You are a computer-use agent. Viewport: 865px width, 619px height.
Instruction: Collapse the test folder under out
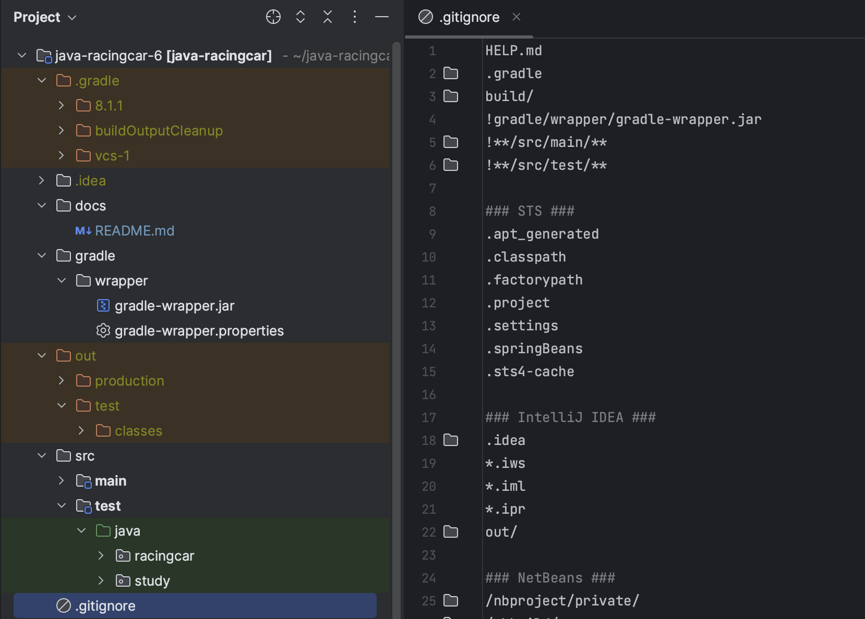62,405
